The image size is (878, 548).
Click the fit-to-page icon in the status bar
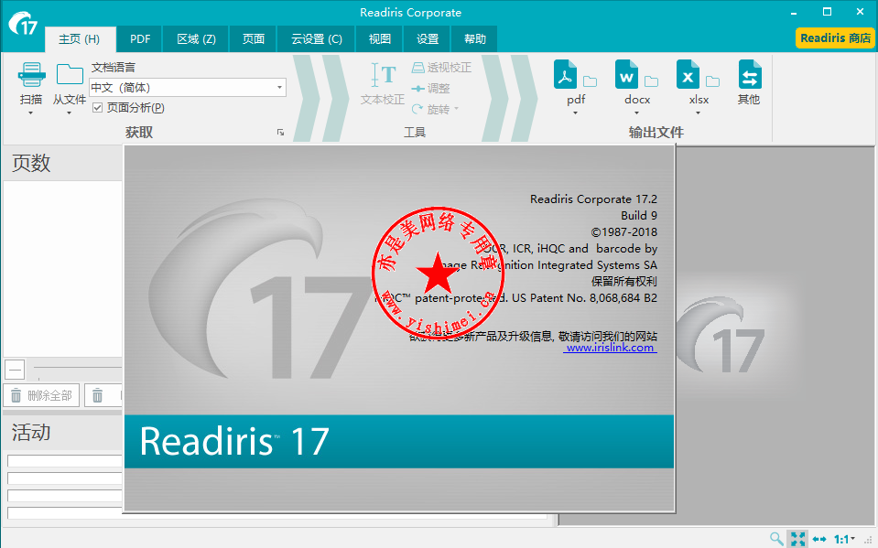pos(798,539)
